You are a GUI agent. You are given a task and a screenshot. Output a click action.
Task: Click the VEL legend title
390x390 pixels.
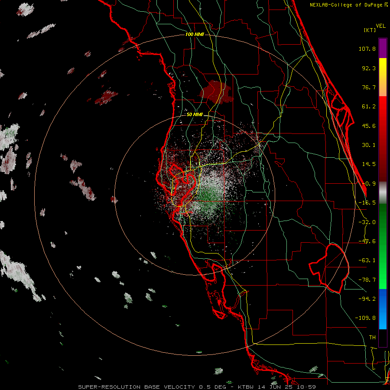coord(380,26)
